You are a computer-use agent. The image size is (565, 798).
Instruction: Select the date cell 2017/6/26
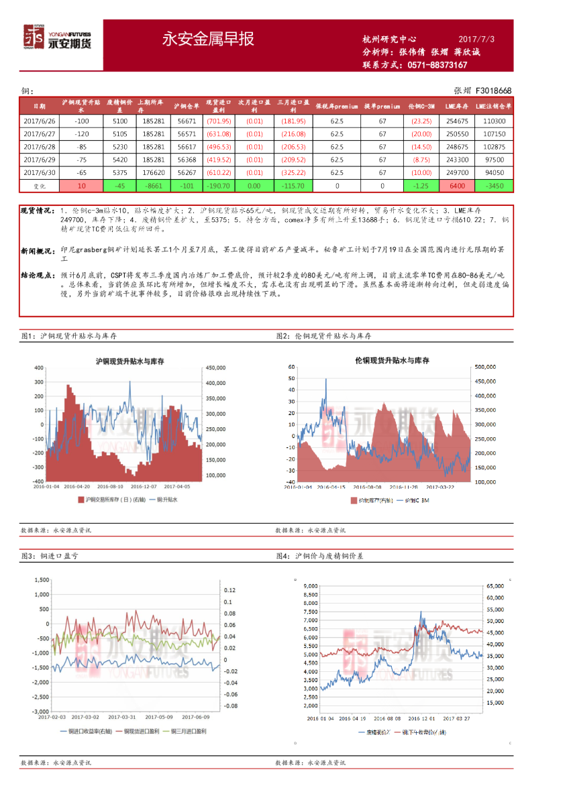pos(39,121)
